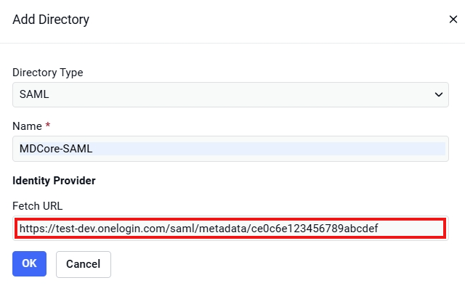465x291 pixels.
Task: Select the Identity Provider section heading
Action: coord(54,181)
